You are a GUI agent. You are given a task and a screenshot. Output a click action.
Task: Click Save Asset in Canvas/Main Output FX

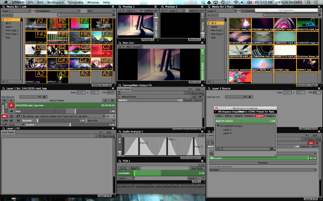198,93
